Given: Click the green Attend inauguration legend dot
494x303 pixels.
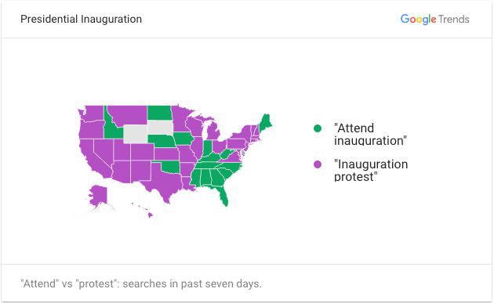Looking at the screenshot, I should click(x=318, y=128).
